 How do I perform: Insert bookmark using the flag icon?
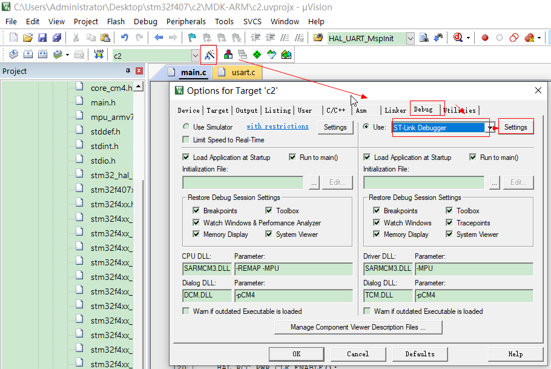click(x=192, y=38)
